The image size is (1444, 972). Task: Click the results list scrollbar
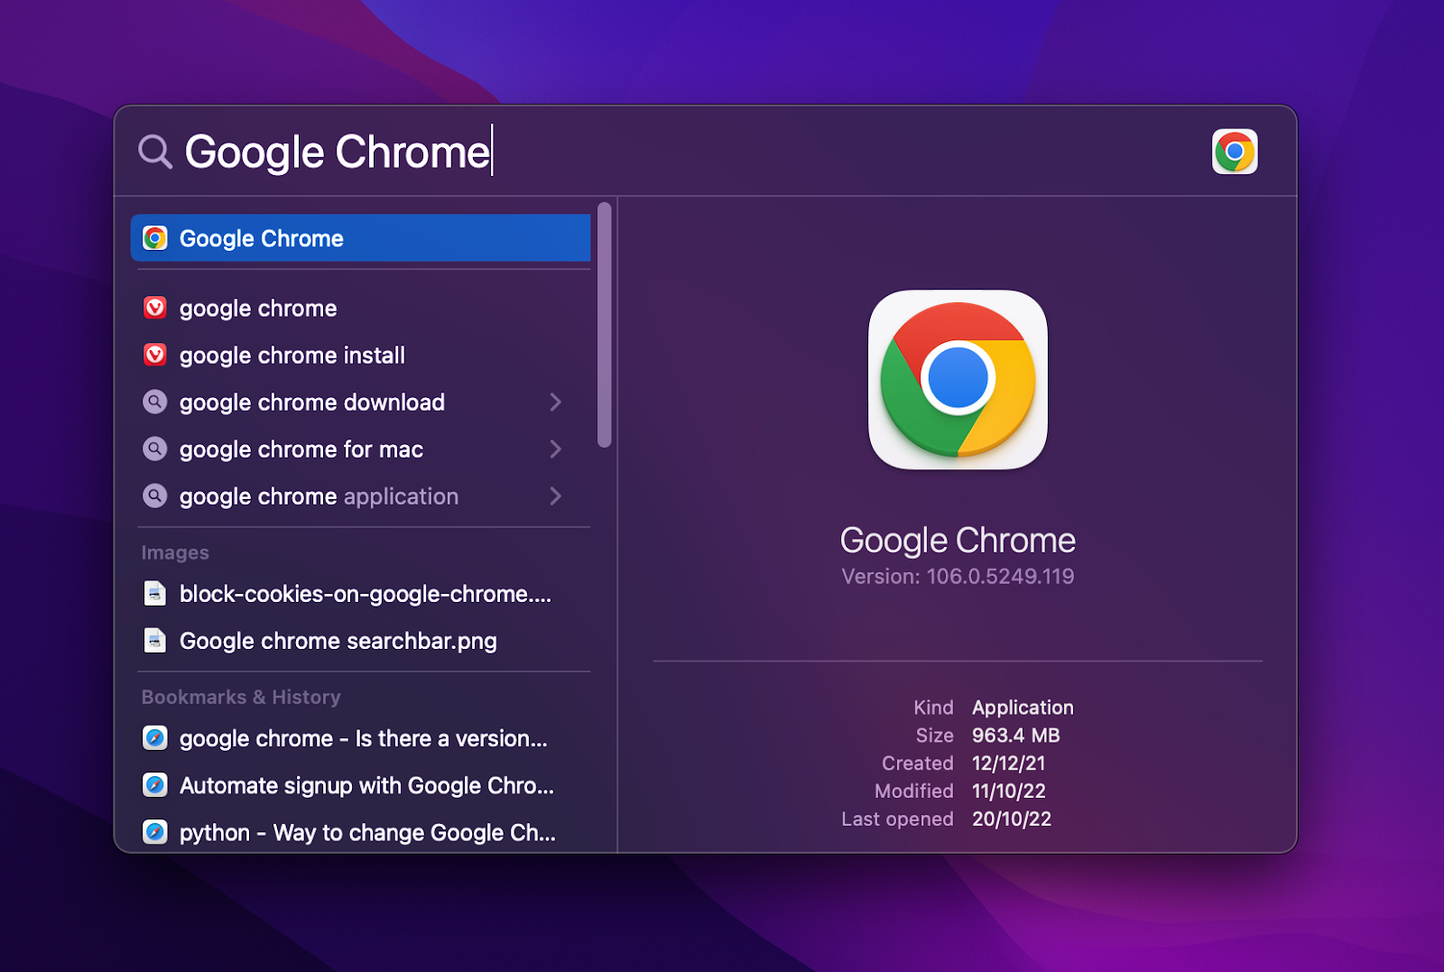tap(605, 325)
